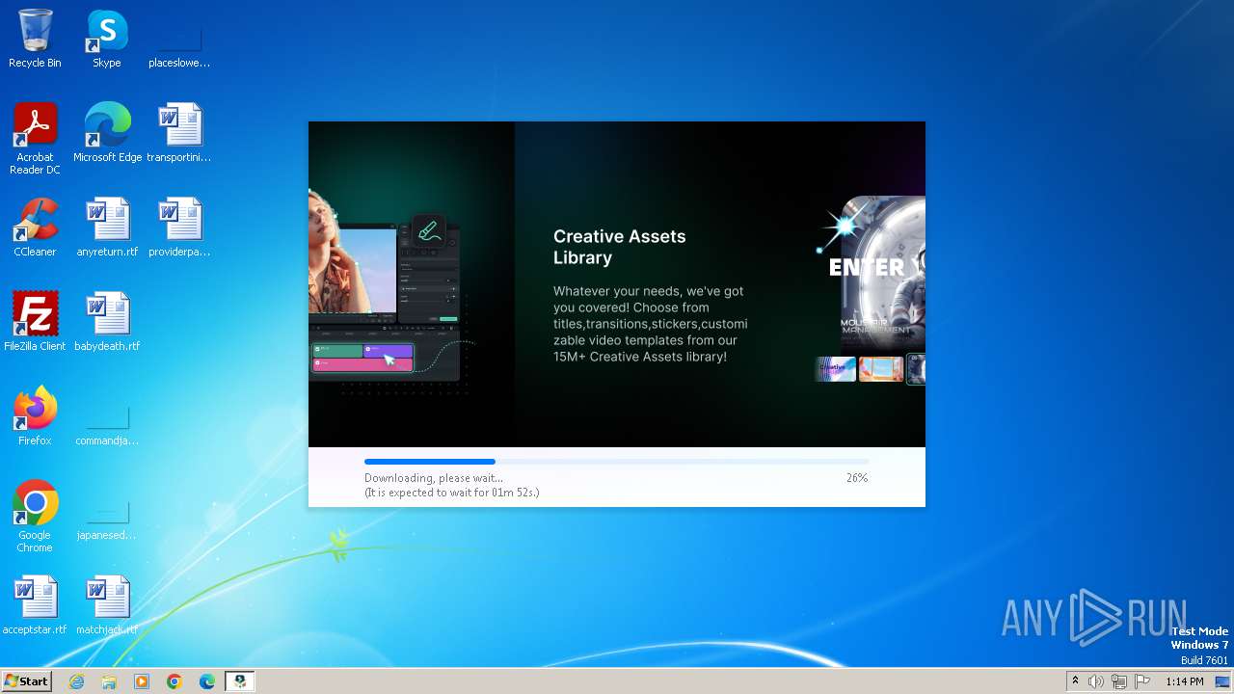Image resolution: width=1234 pixels, height=694 pixels.
Task: Open Windows Explorer folder in taskbar
Action: (x=109, y=681)
